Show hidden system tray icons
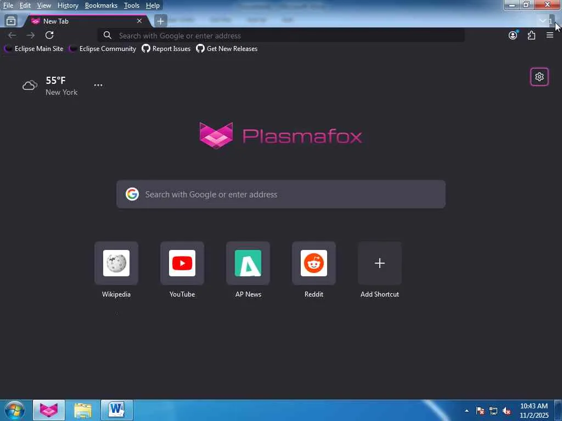This screenshot has height=421, width=562. coord(467,411)
